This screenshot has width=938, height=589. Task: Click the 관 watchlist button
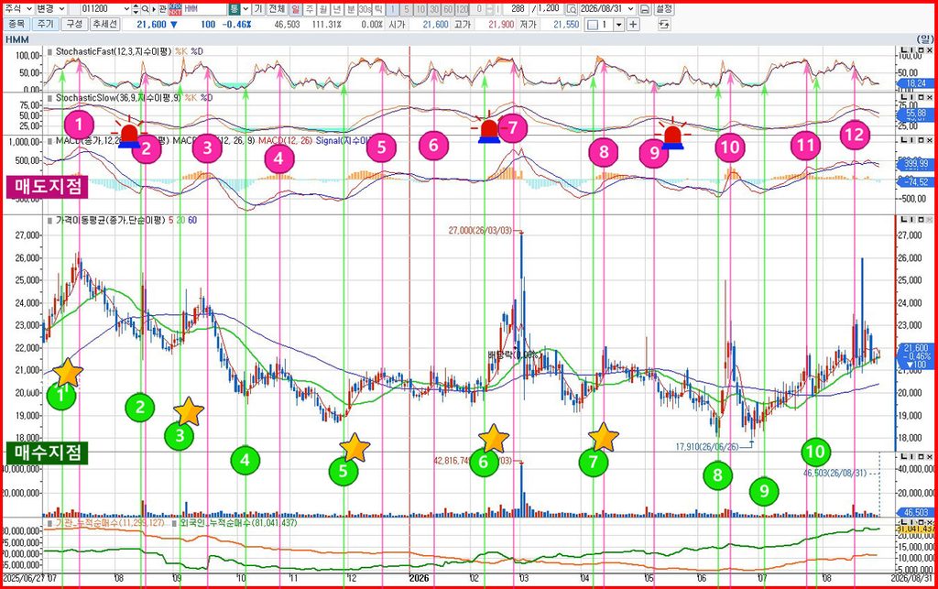(x=162, y=9)
